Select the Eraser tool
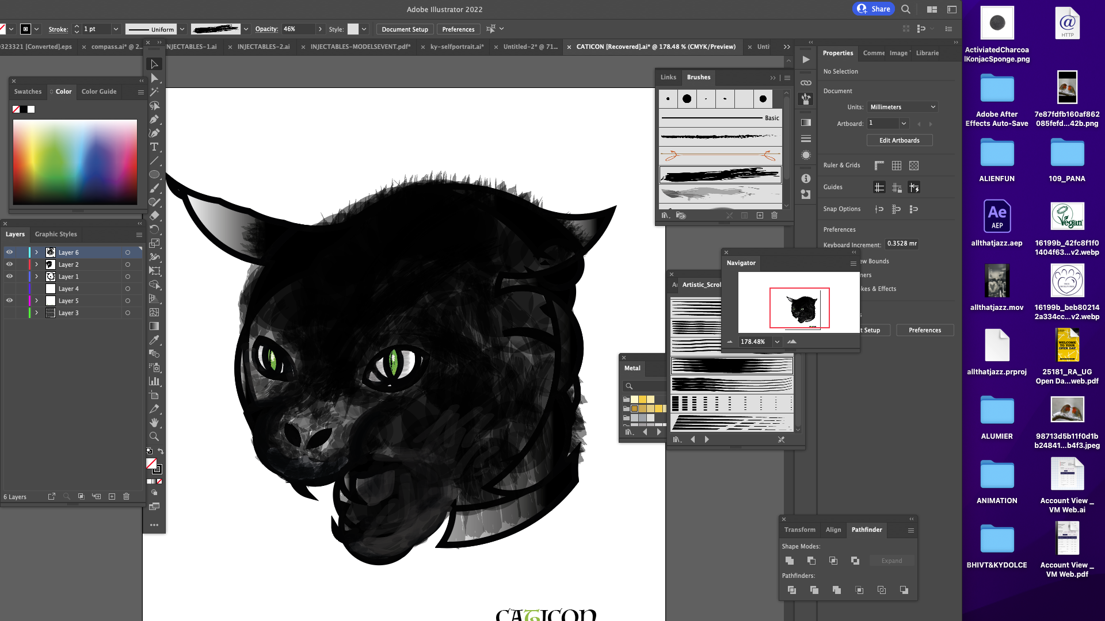This screenshot has width=1105, height=621. click(x=154, y=216)
